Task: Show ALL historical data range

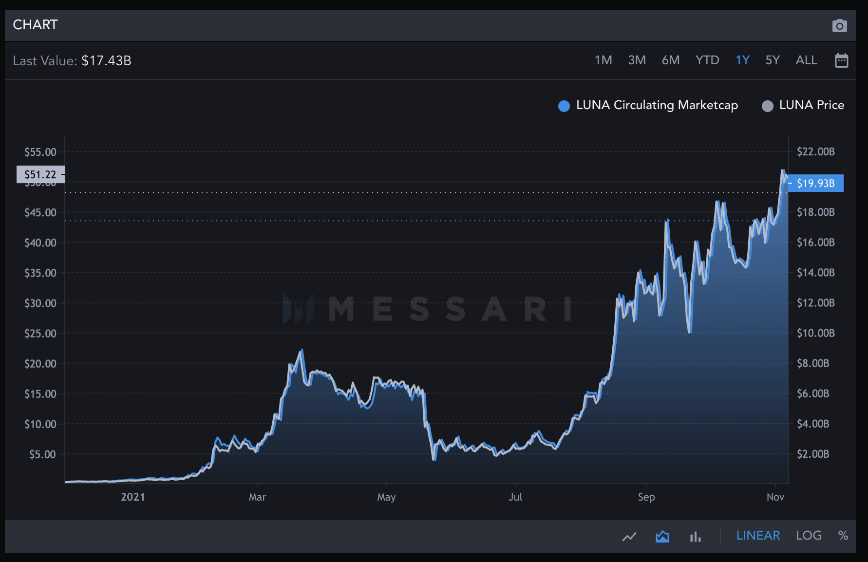Action: click(x=806, y=60)
